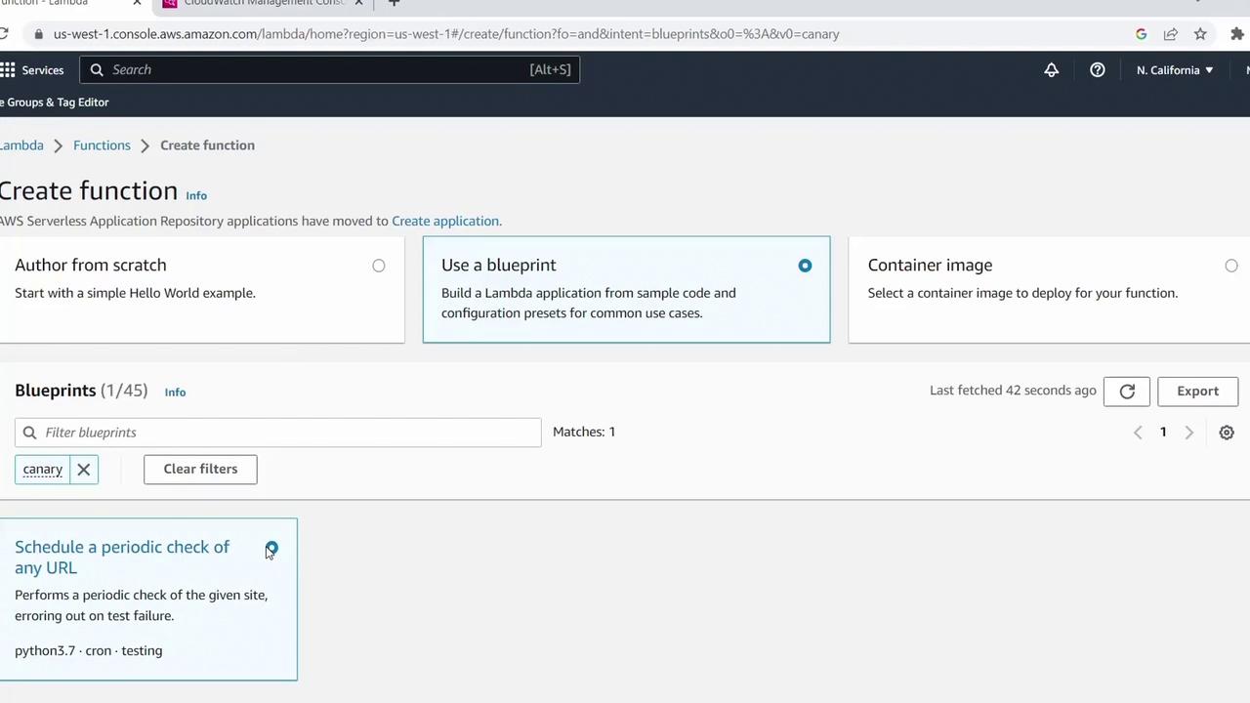Click the browser address bar URL
This screenshot has width=1250, height=703.
(x=446, y=34)
